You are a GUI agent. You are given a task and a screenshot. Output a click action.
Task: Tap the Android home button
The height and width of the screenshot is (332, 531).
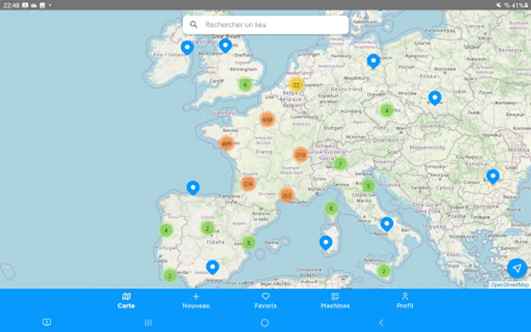265,322
